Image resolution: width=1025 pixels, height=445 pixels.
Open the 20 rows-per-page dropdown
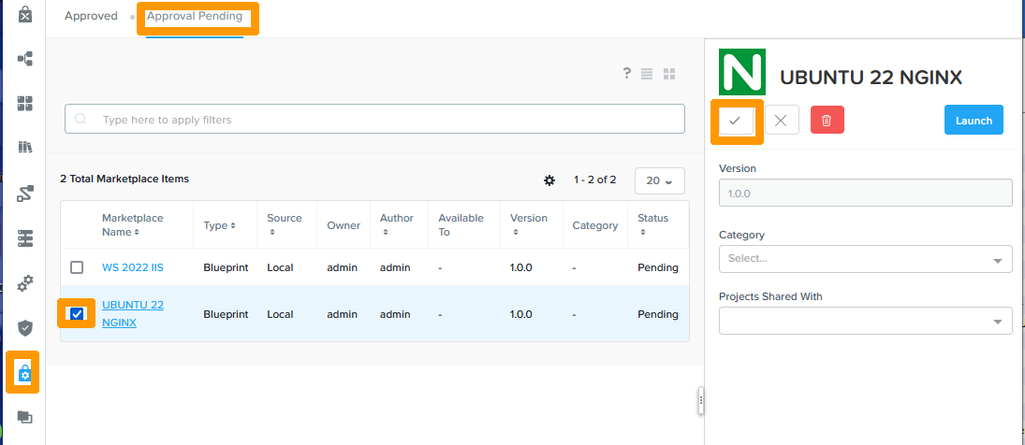659,180
